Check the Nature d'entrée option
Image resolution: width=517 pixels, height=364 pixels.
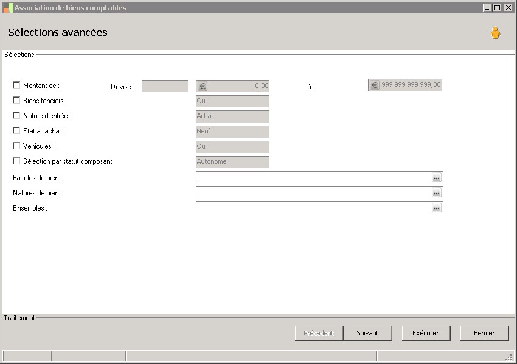tap(16, 115)
